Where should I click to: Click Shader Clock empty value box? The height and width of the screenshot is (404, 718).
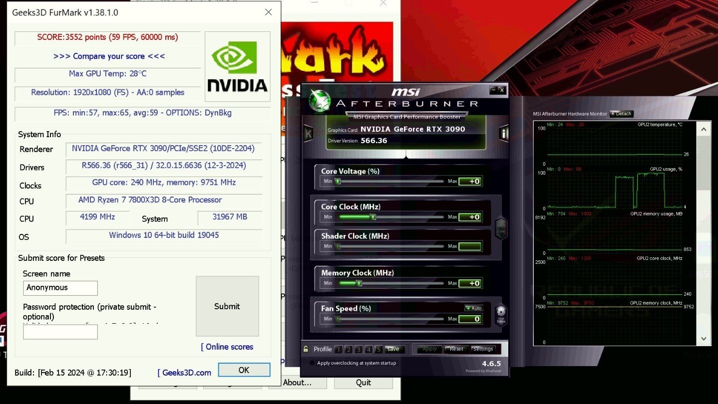click(470, 246)
